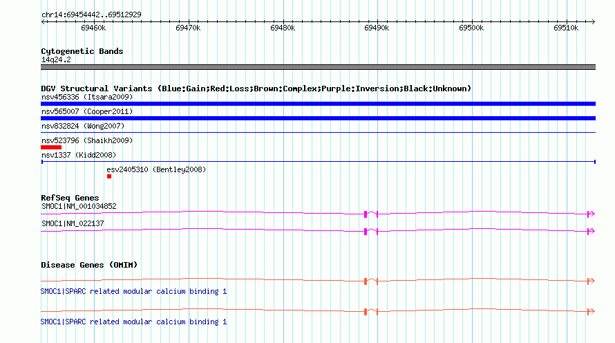The width and height of the screenshot is (615, 343).
Task: Click the left arrow end of the ruler
Action: [x=43, y=21]
